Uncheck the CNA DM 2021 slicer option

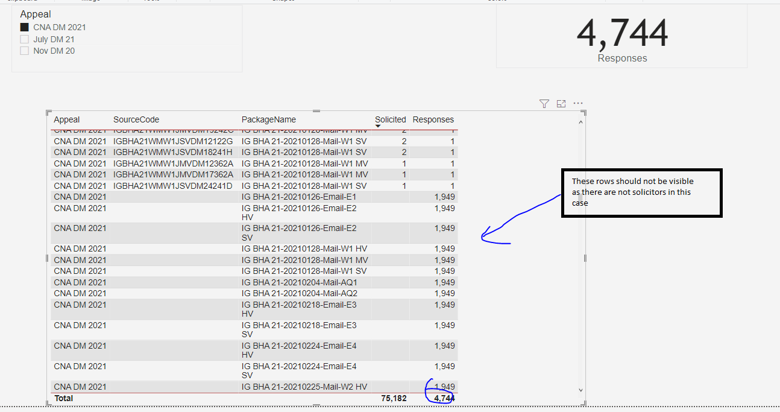coord(25,27)
